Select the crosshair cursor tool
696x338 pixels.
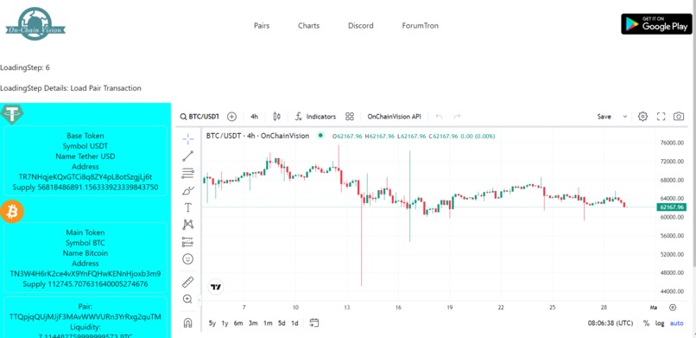coord(187,139)
